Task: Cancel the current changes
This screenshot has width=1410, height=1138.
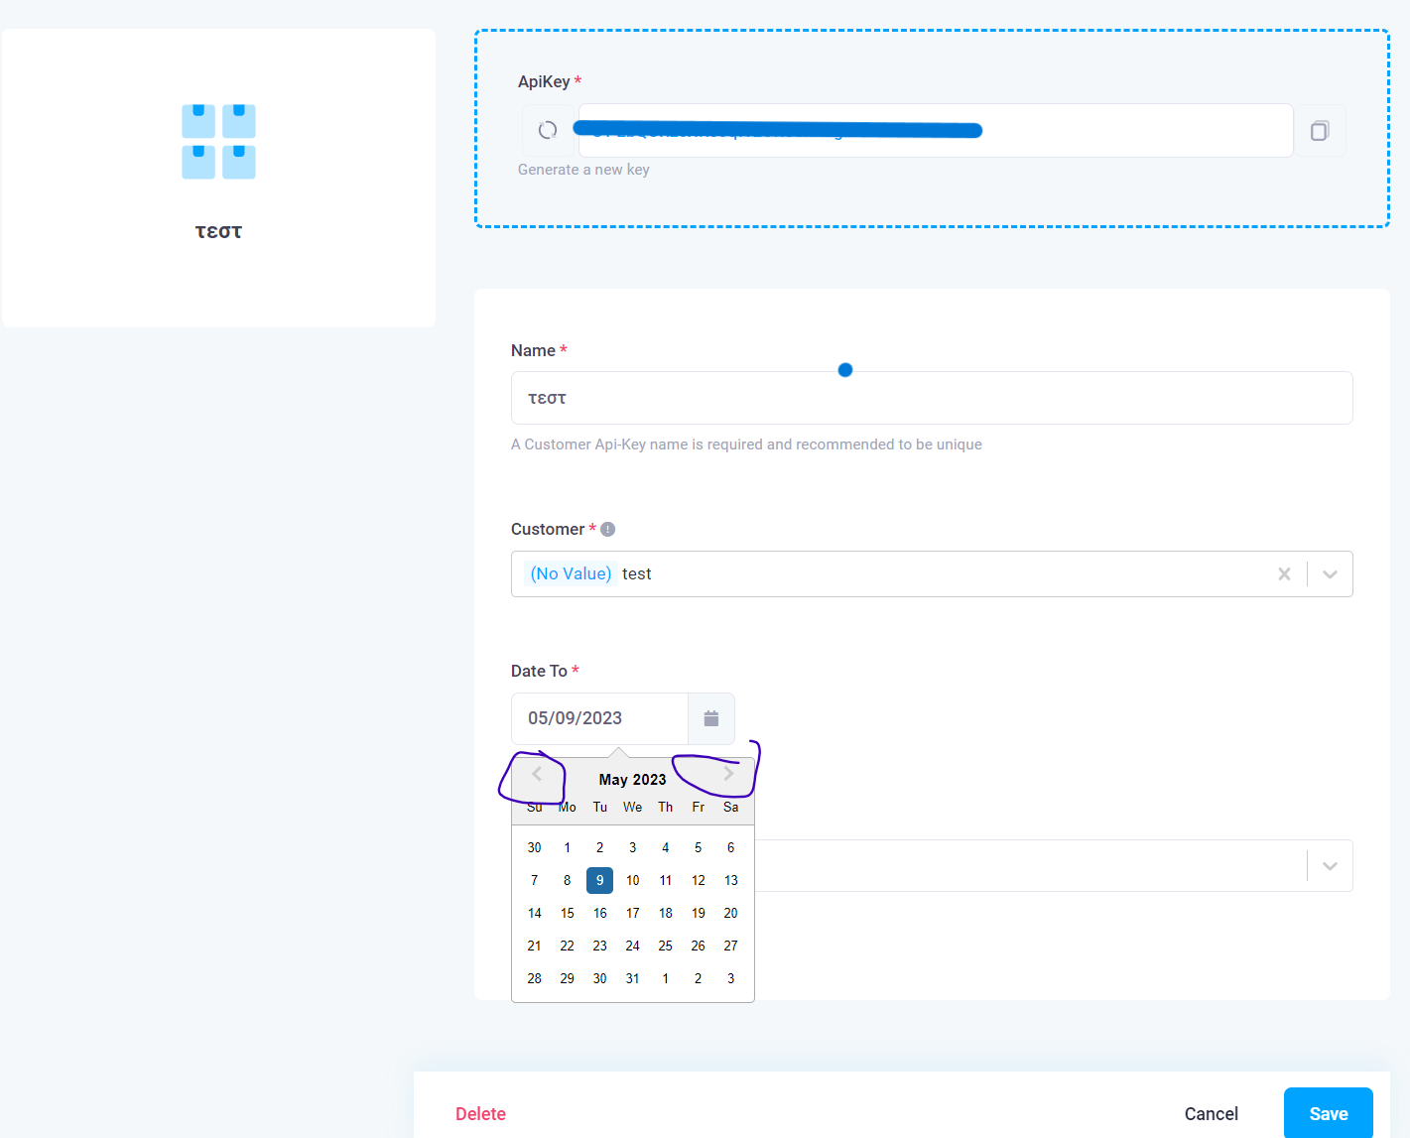Action: pos(1211,1113)
